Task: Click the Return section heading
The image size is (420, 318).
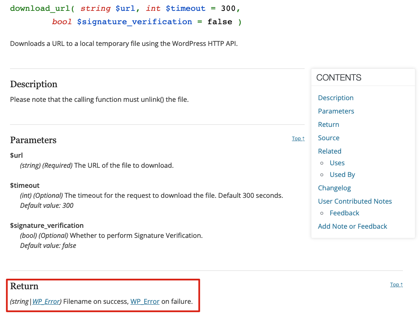Action: (24, 286)
